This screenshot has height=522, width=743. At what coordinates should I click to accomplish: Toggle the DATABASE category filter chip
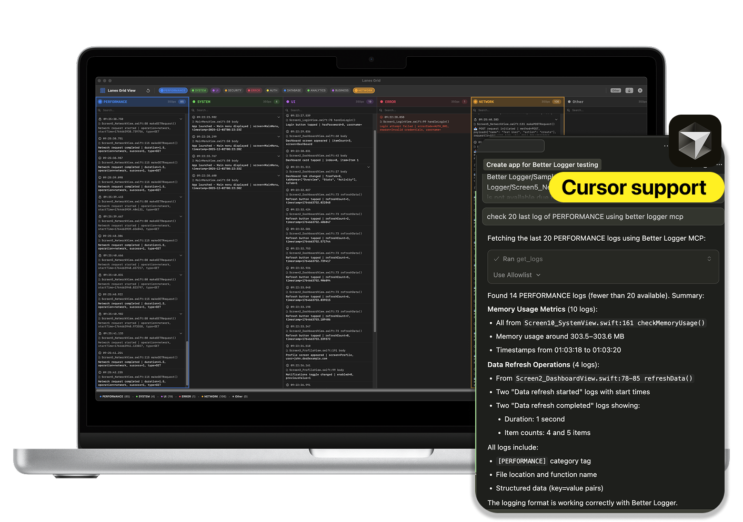(x=293, y=90)
